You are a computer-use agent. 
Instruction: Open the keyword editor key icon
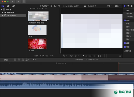point(18,2)
